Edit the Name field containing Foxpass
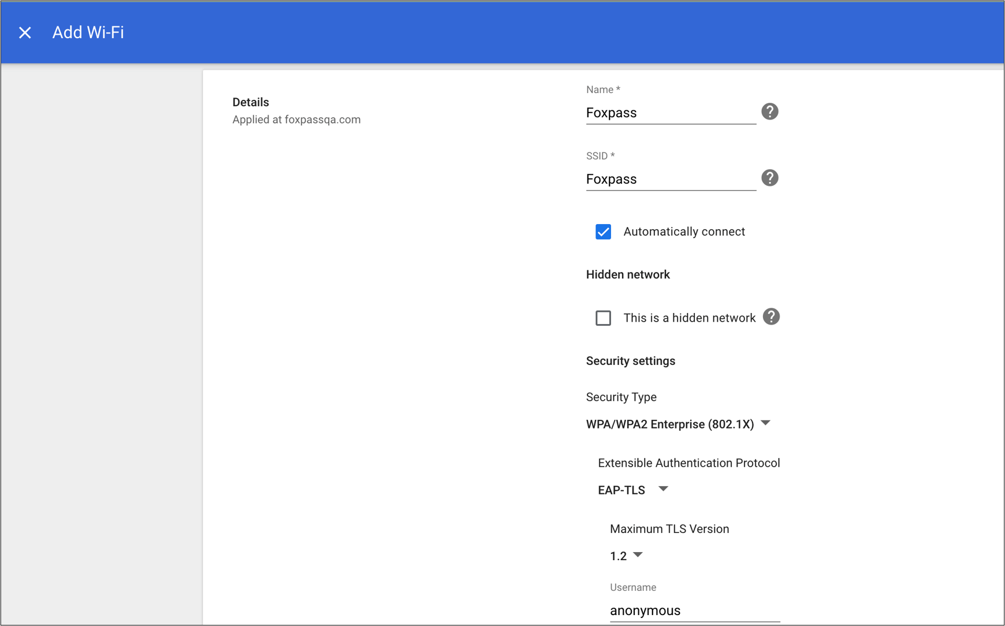Image resolution: width=1005 pixels, height=626 pixels. tap(671, 113)
